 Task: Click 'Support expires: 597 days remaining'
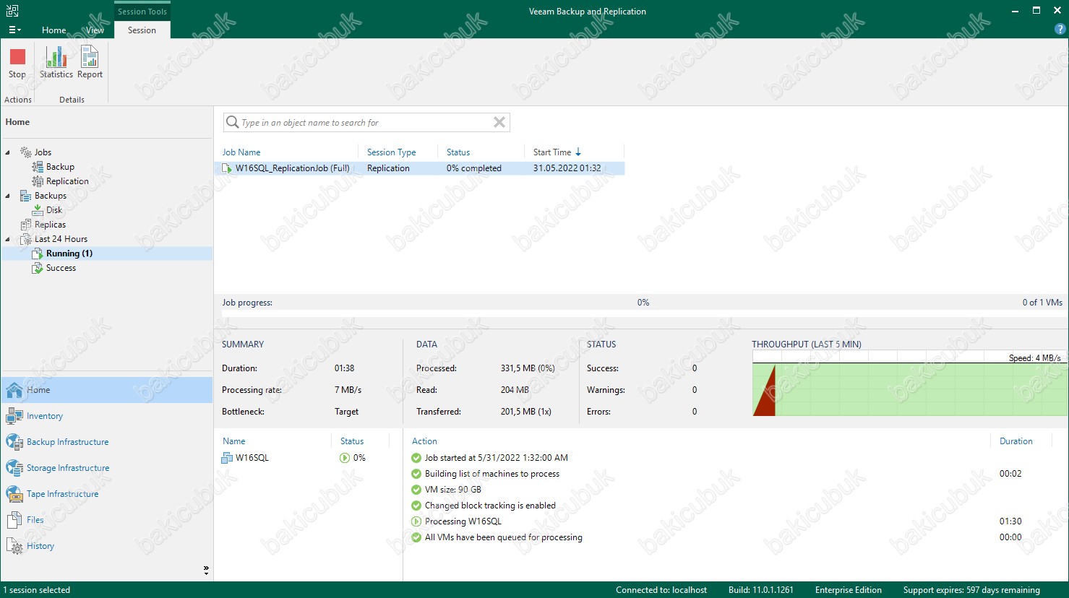pos(971,590)
